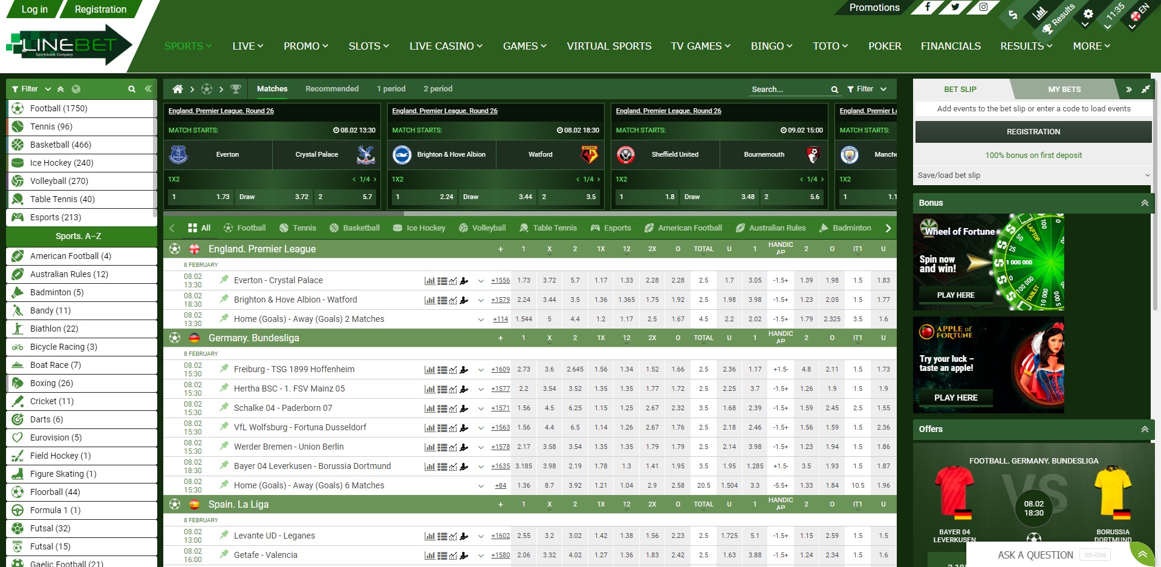Switch to the Recommended tab

pos(332,89)
